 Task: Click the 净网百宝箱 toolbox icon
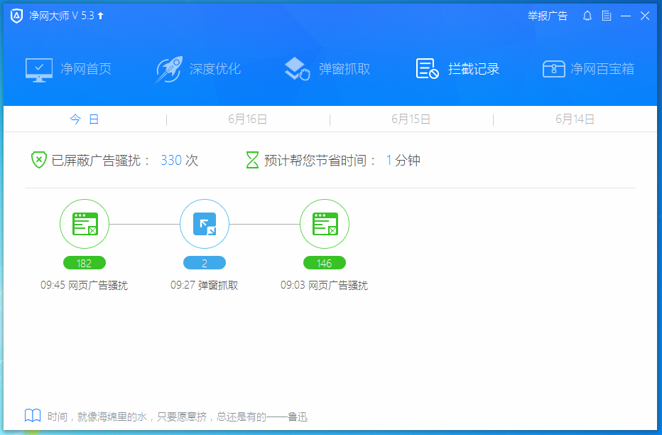pyautogui.click(x=553, y=68)
